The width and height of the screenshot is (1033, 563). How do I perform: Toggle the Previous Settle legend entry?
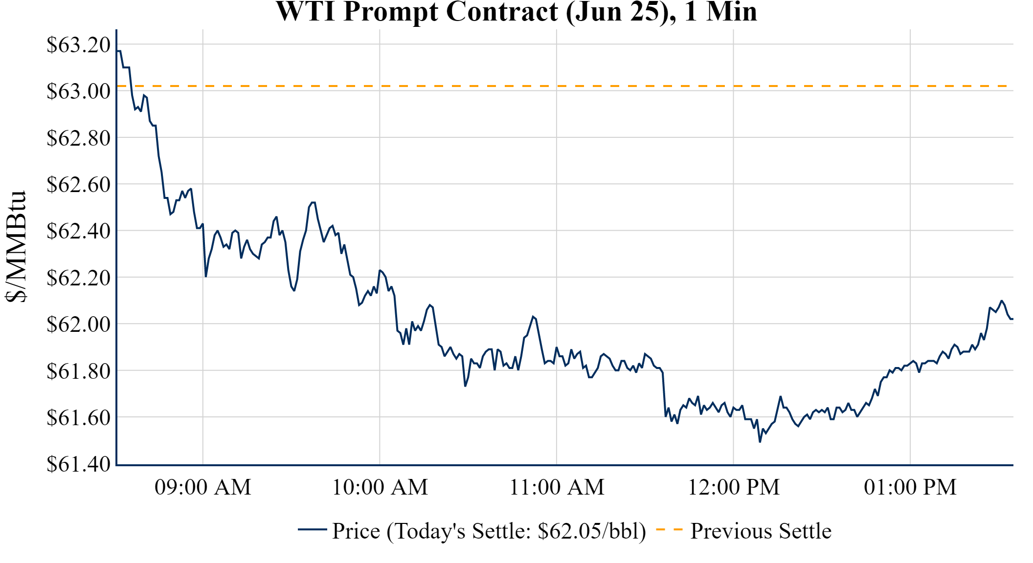[x=760, y=531]
